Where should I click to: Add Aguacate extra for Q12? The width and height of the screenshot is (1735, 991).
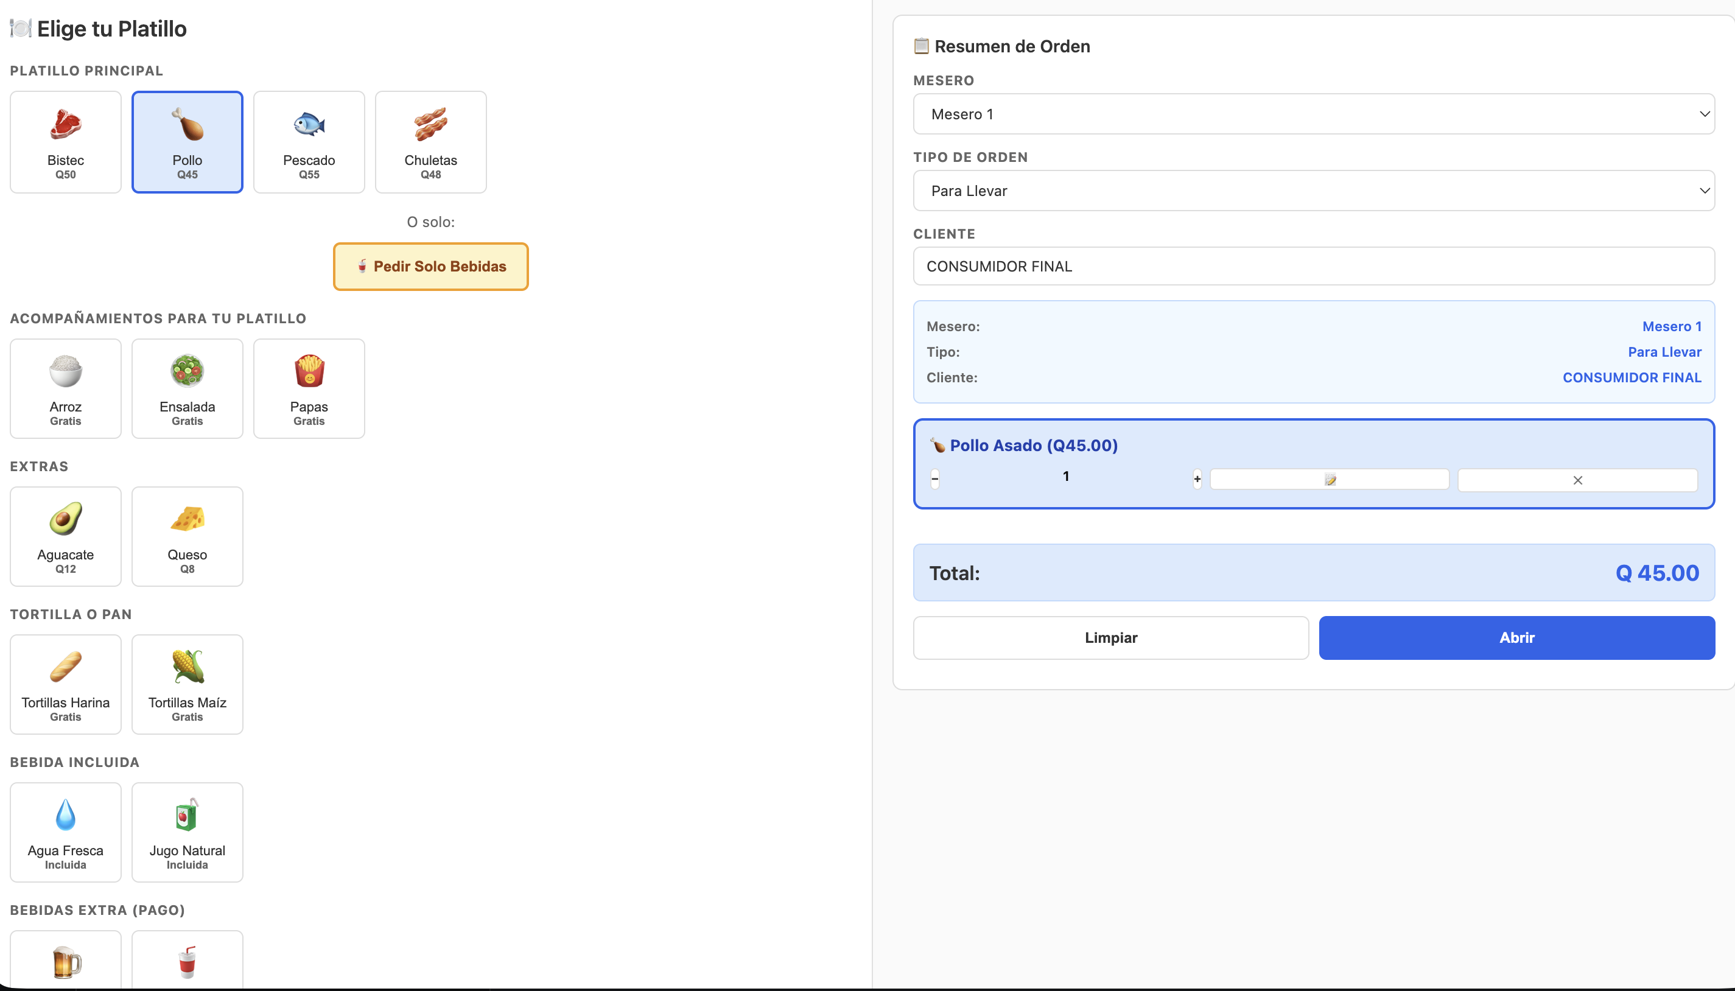(65, 536)
